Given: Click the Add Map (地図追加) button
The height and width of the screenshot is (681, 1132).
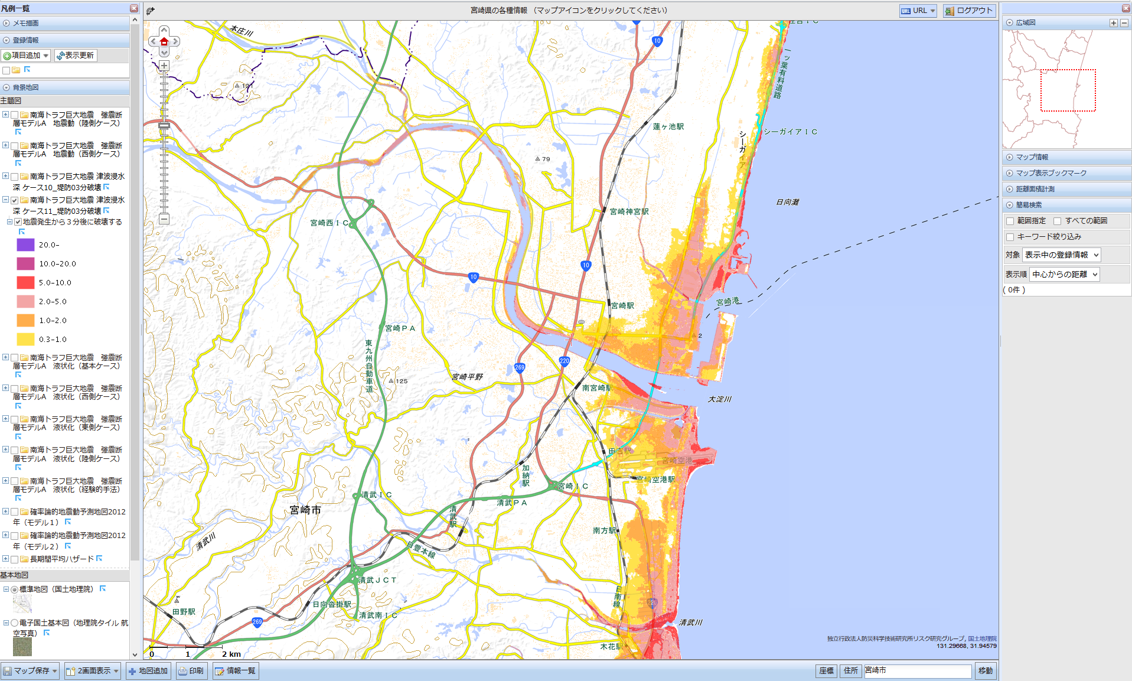Looking at the screenshot, I should pyautogui.click(x=148, y=671).
